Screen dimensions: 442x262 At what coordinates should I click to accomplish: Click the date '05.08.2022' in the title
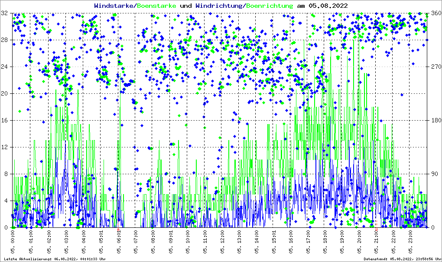(328, 6)
